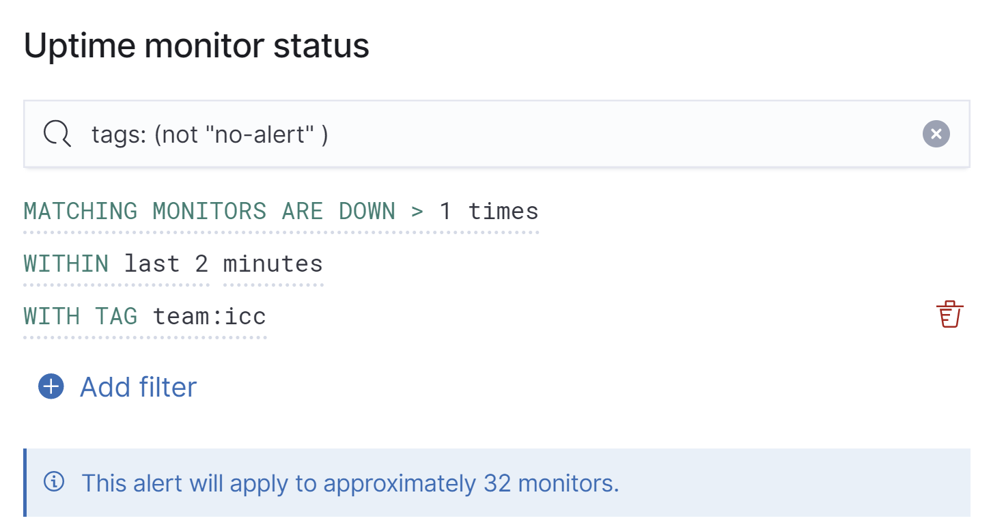Select the team:icc tag value
This screenshot has height=527, width=991.
(x=209, y=316)
